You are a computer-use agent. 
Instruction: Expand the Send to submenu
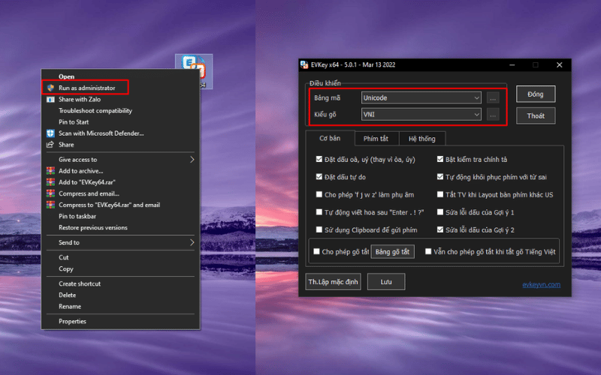[x=120, y=242]
